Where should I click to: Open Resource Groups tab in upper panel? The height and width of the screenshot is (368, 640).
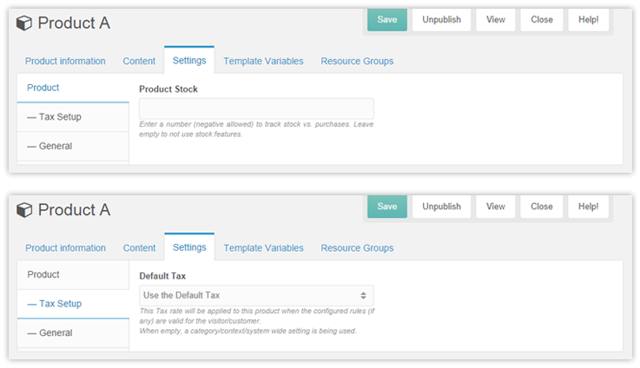pyautogui.click(x=357, y=62)
